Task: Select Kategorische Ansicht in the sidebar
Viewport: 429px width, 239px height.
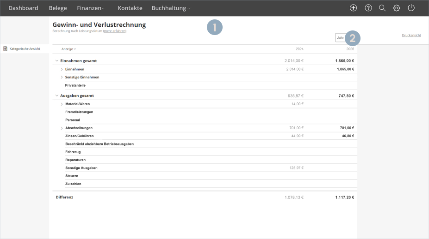Action: tap(25, 48)
